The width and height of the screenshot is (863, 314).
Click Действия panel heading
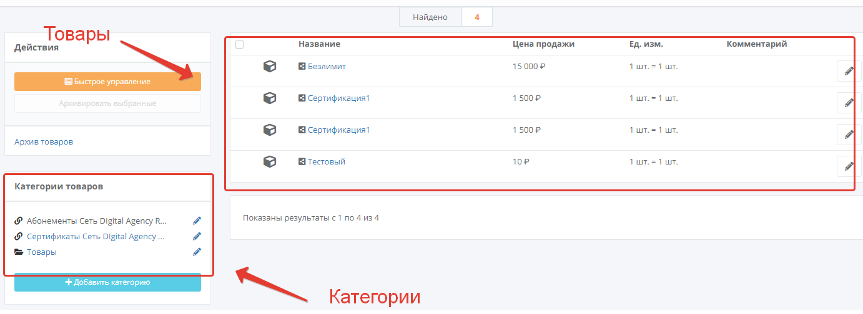click(x=36, y=47)
